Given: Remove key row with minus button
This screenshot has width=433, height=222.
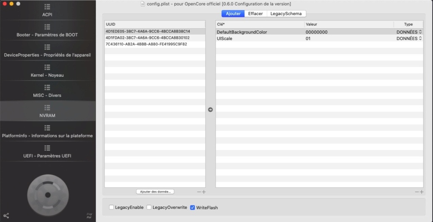Looking at the screenshot, I should point(417,192).
